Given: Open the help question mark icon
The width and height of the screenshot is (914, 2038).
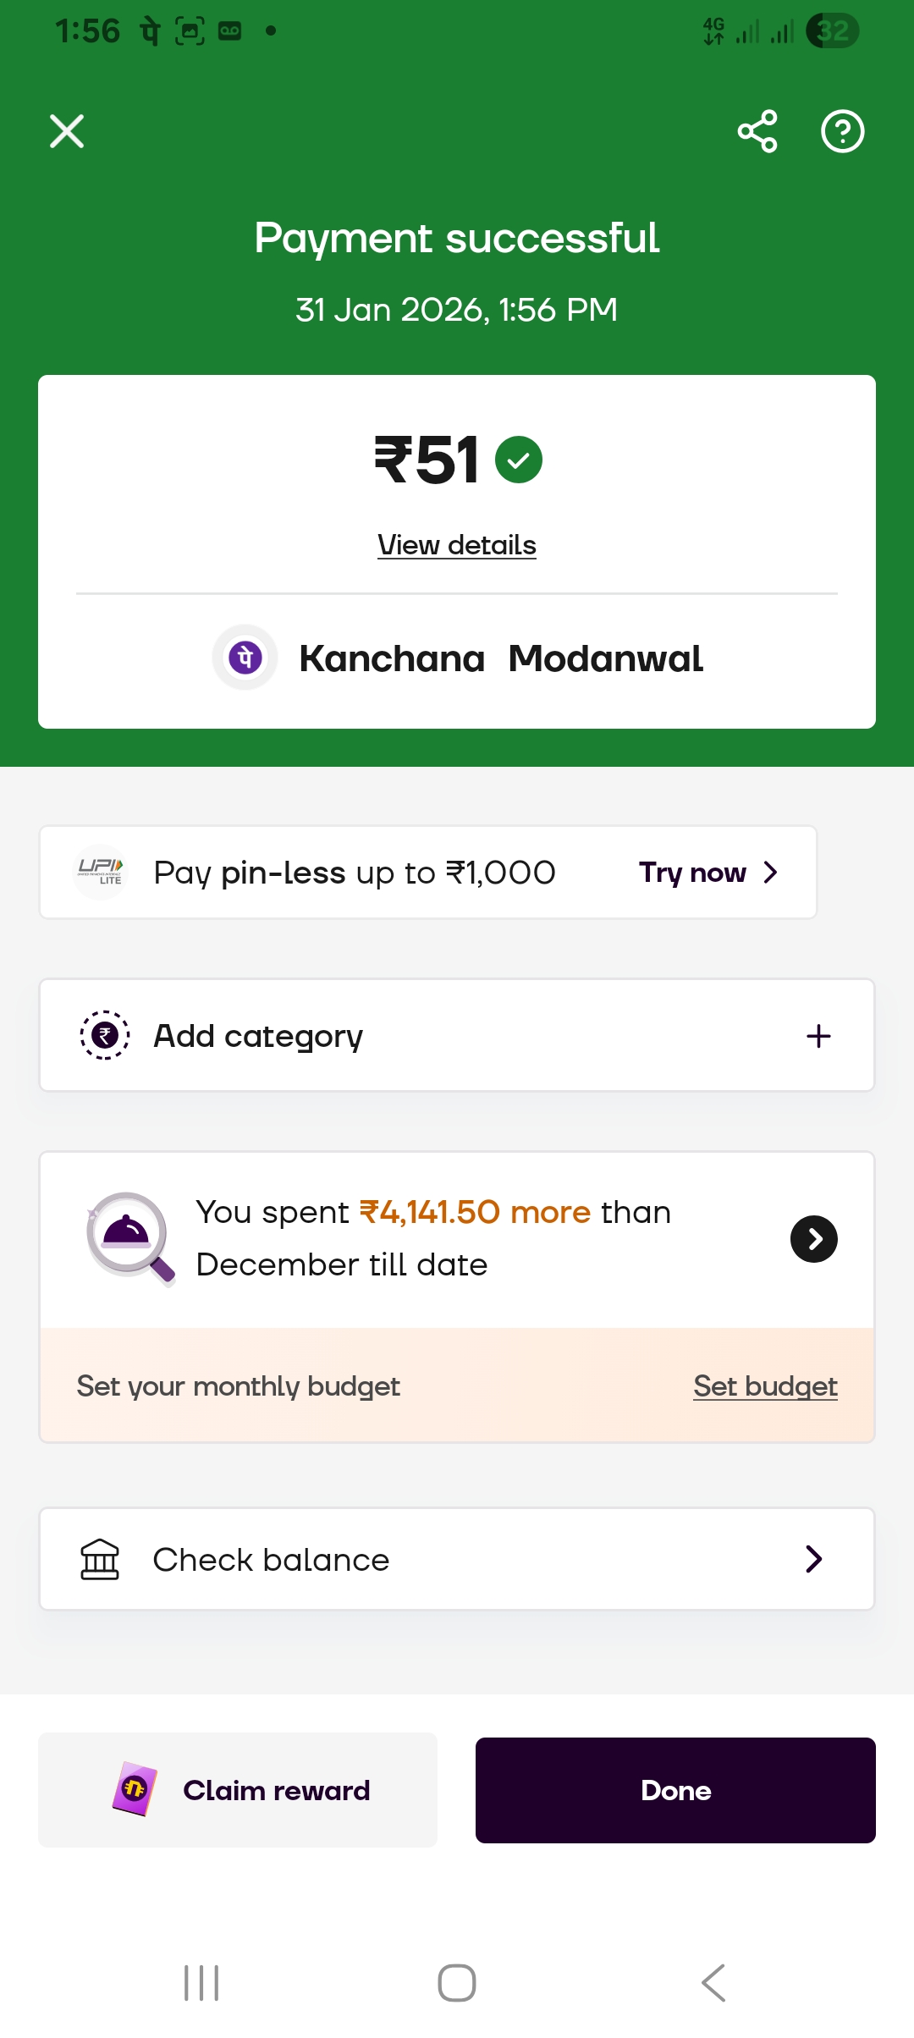Looking at the screenshot, I should coord(842,131).
